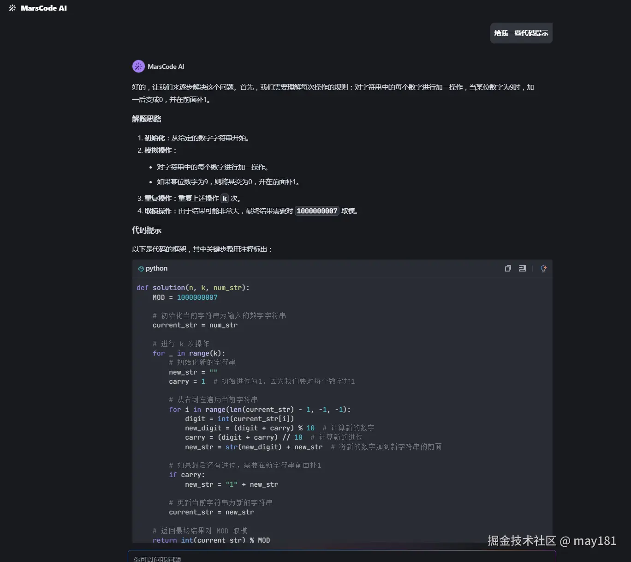
Task: Insert the code block into the editor
Action: tap(522, 268)
